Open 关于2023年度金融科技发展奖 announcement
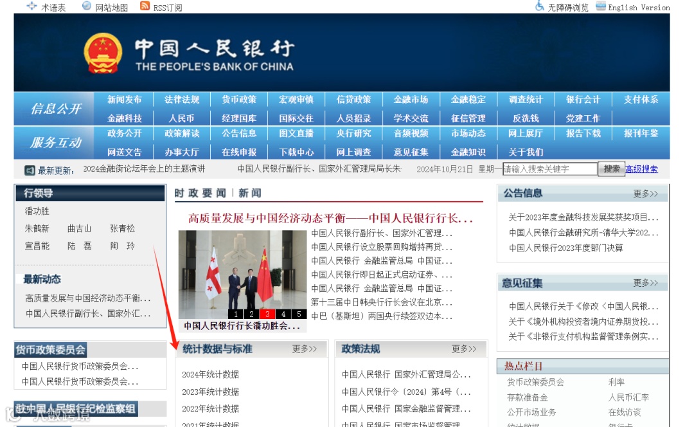The height and width of the screenshot is (427, 694). tap(583, 217)
